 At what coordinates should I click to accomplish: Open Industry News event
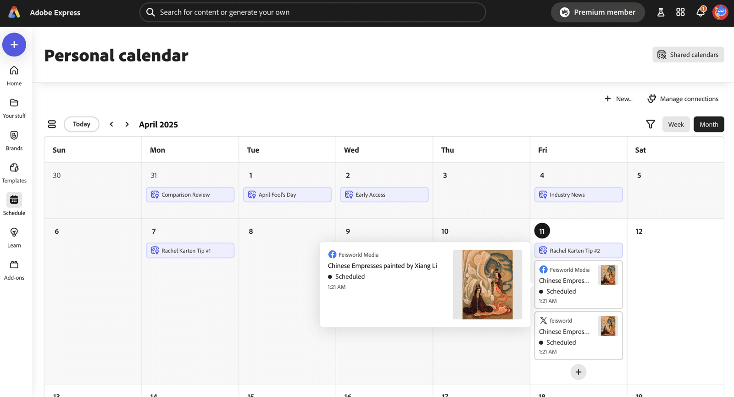(x=578, y=194)
